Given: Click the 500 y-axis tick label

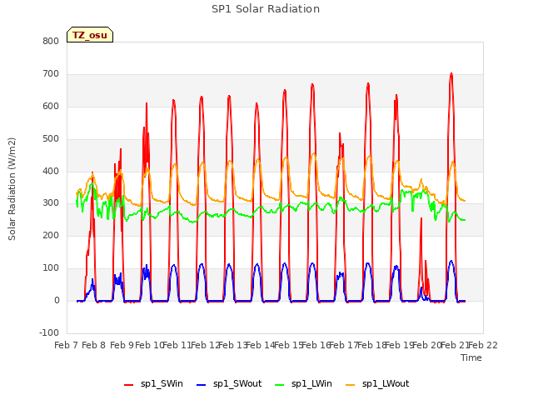Looking at the screenshot, I should [x=51, y=139].
